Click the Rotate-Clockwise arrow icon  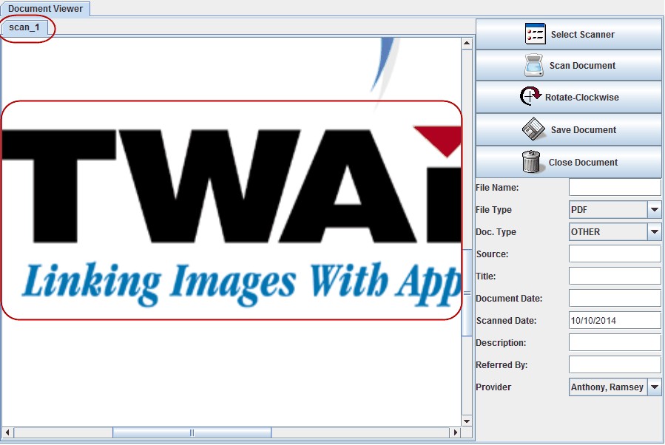tap(530, 97)
